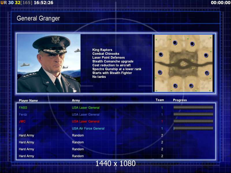Click FABS's "USA Laser General" army
The width and height of the screenshot is (231, 173).
point(86,108)
